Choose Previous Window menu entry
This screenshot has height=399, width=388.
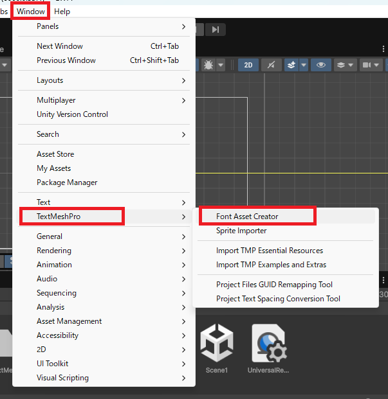[x=104, y=60]
